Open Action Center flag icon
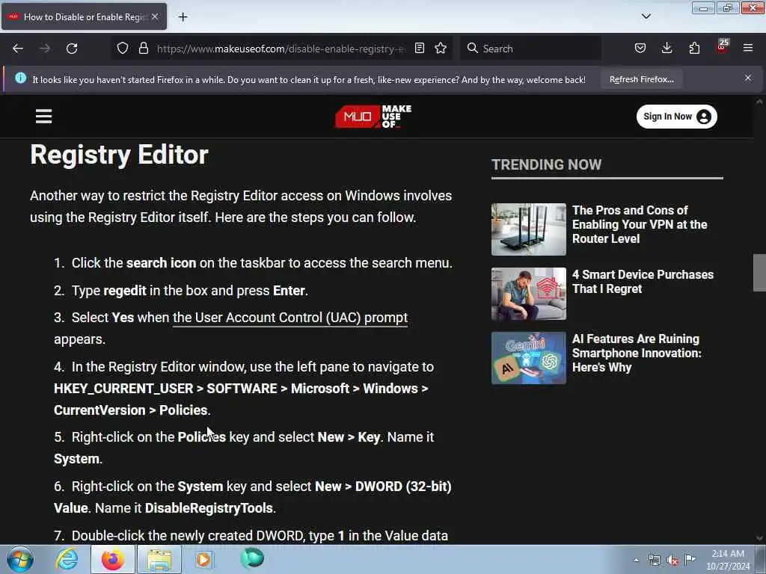This screenshot has height=574, width=766. coord(690,560)
